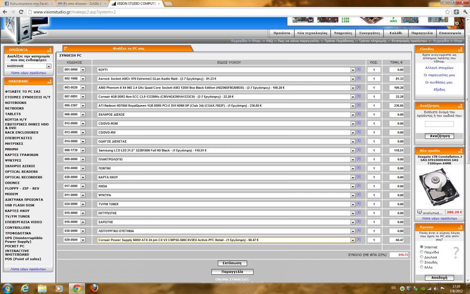This screenshot has width=470, height=294.
Task: Open the ΤΡΟΦΟΔΟΤΙΚΑ sidebar link
Action: (x=18, y=233)
